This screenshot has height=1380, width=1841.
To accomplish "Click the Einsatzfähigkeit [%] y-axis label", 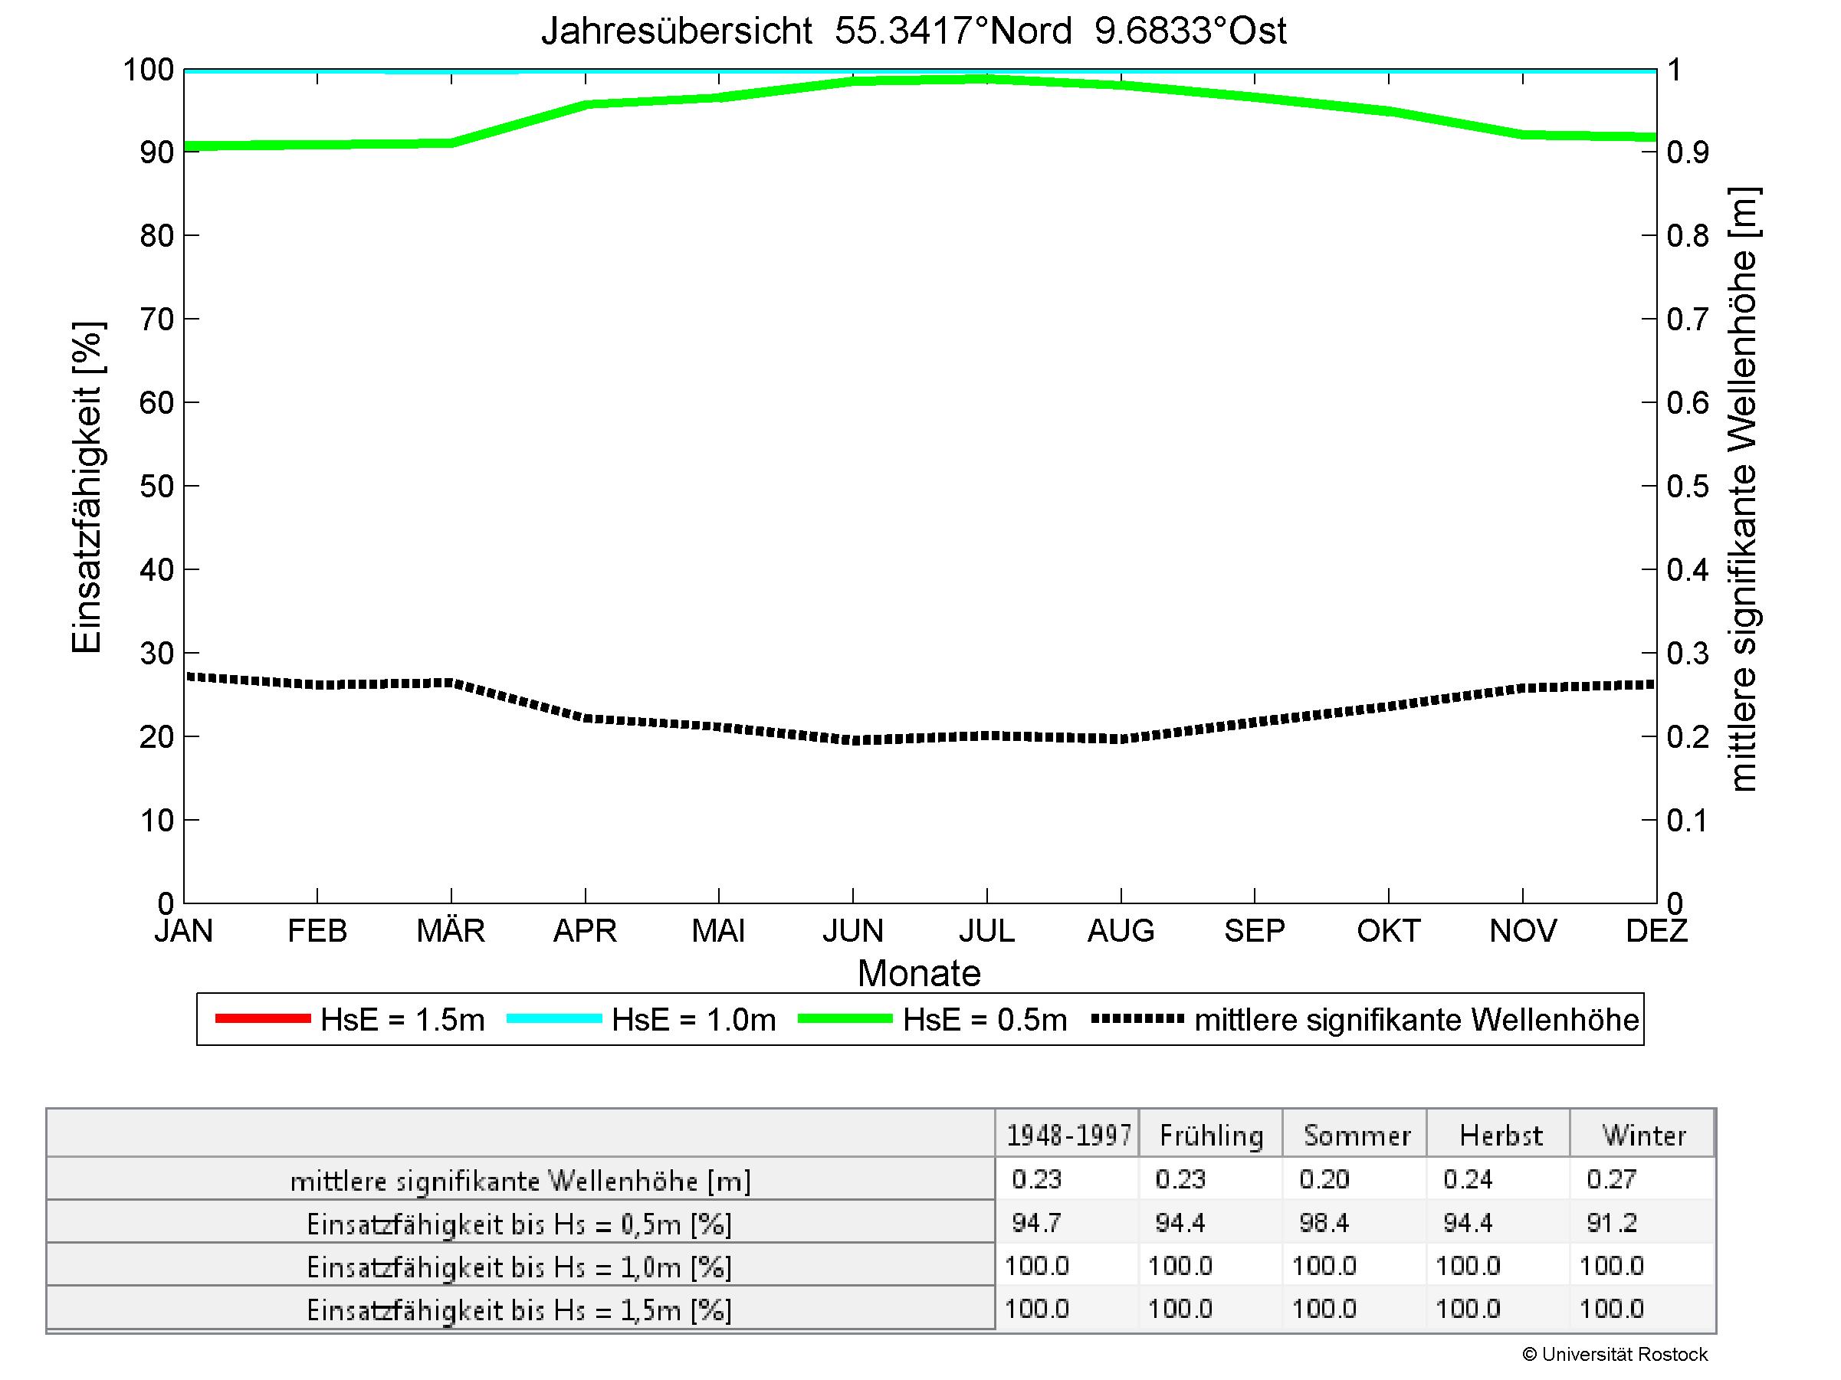I will click(x=87, y=487).
